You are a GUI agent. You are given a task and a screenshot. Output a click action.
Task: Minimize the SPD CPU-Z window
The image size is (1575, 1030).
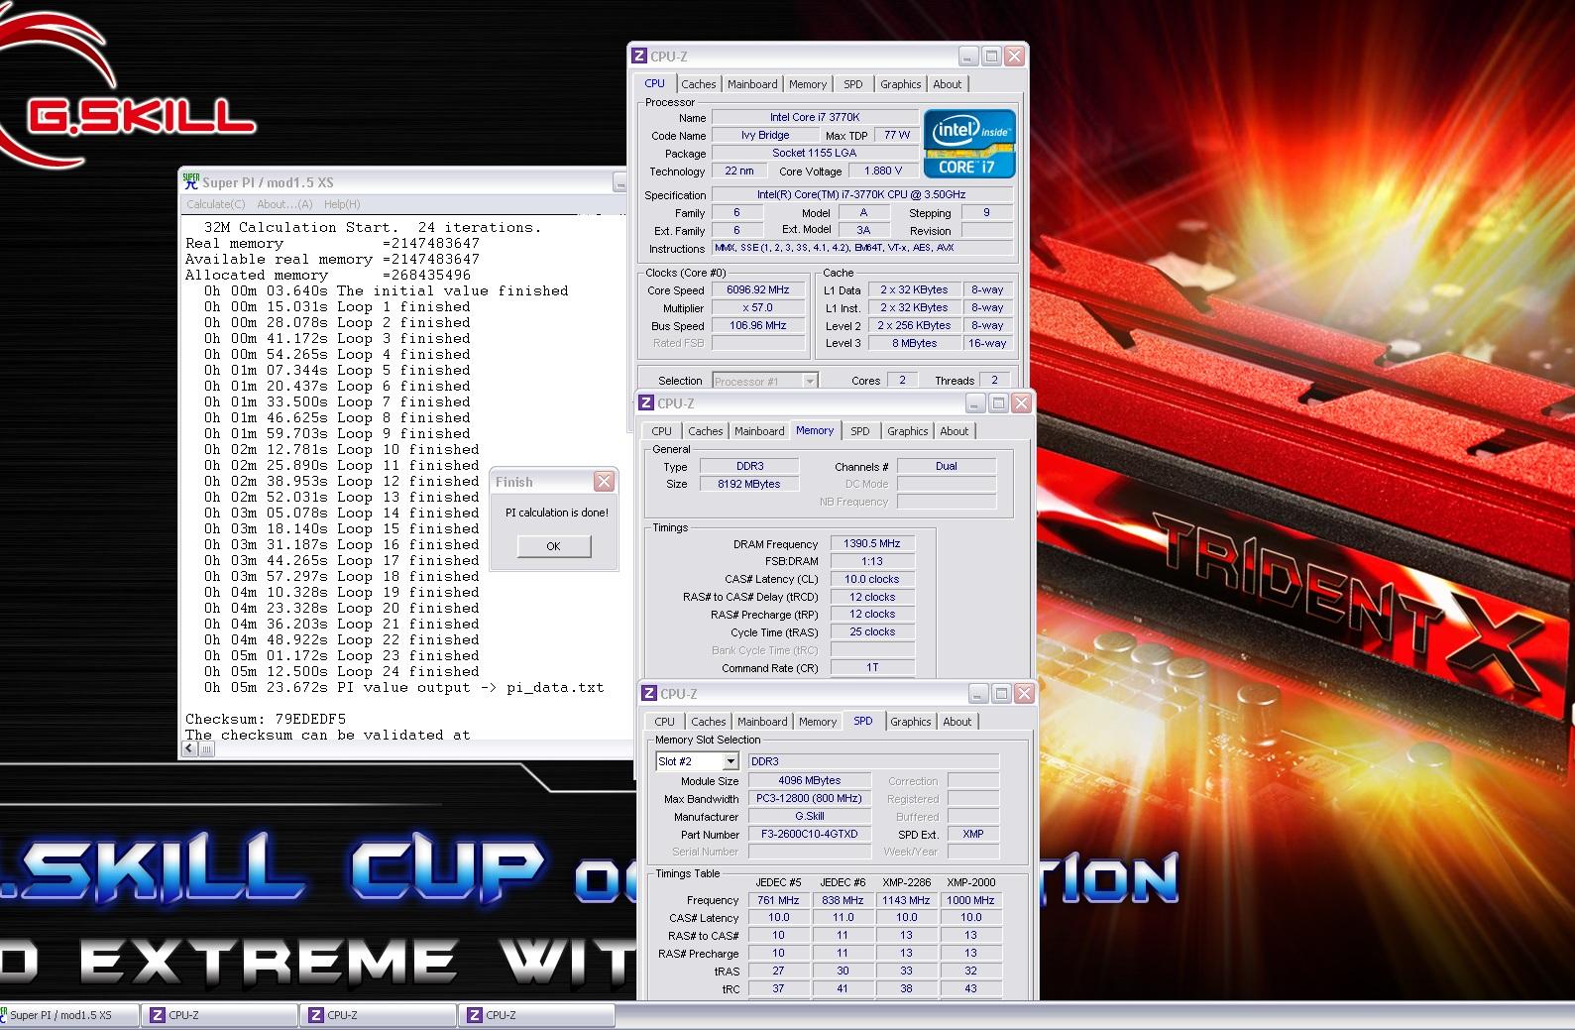pos(978,694)
